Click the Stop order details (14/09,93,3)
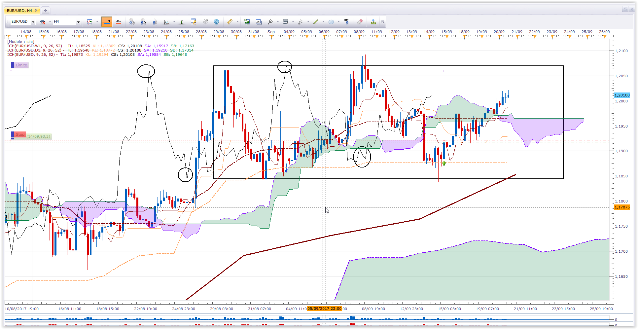Viewport: 638px width, 329px height. point(39,136)
